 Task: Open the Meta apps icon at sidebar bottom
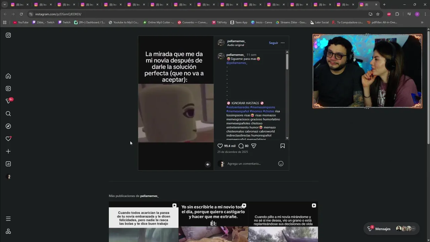[8, 231]
